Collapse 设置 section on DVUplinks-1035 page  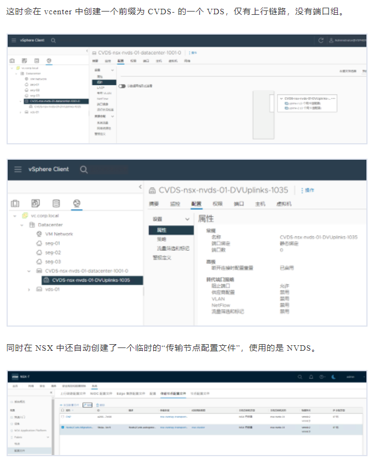[x=187, y=219]
